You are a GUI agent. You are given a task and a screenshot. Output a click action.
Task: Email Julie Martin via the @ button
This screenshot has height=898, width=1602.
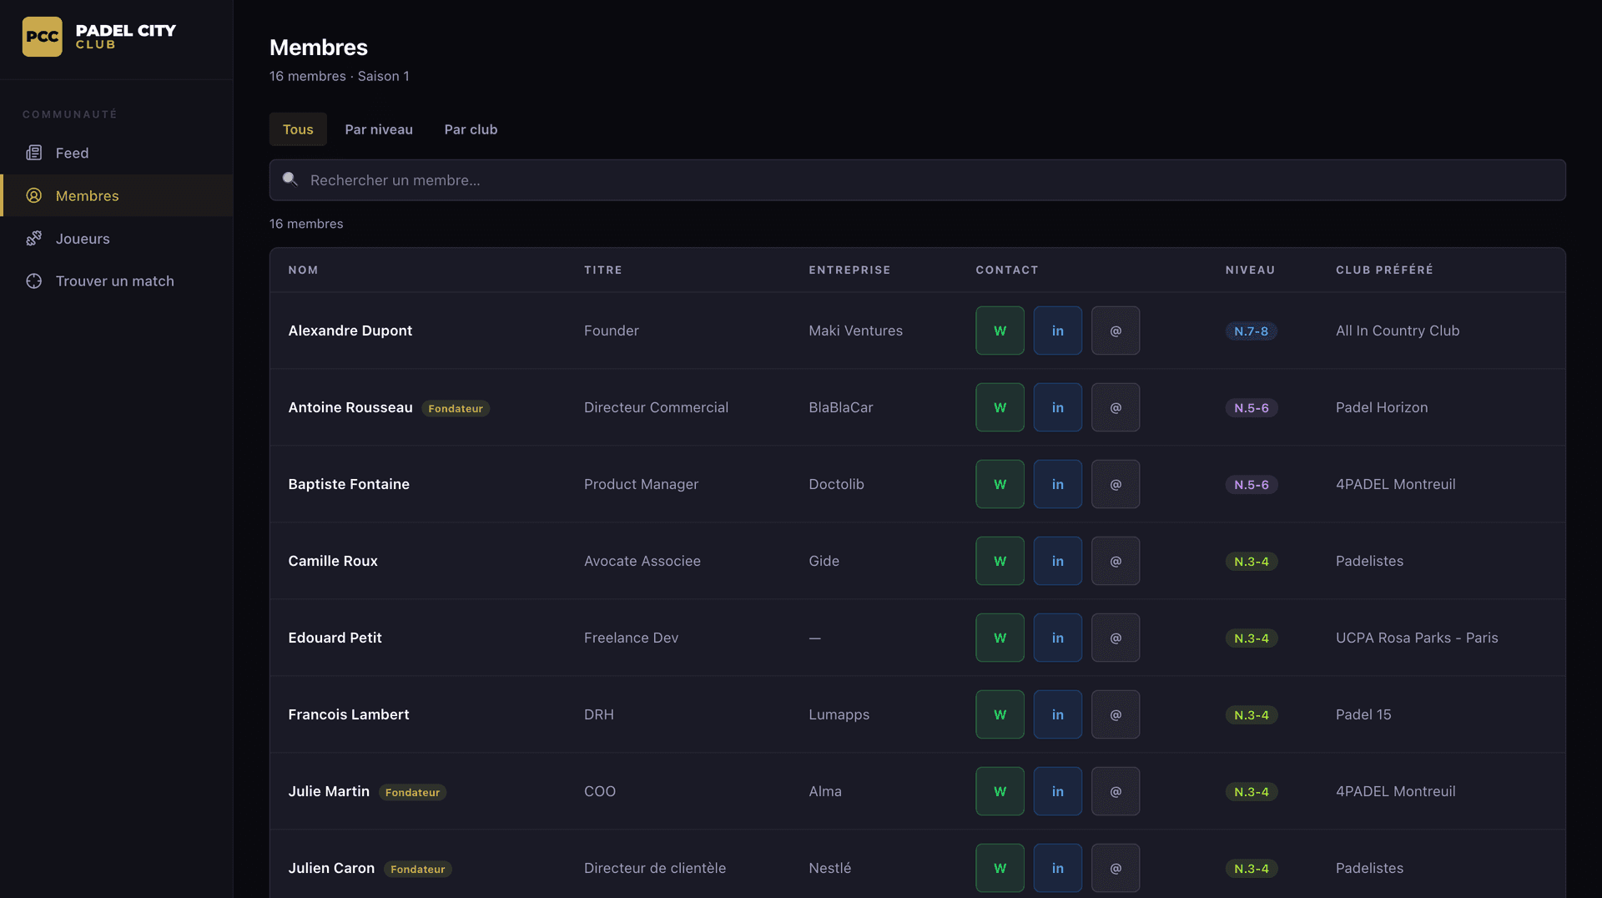[1116, 791]
